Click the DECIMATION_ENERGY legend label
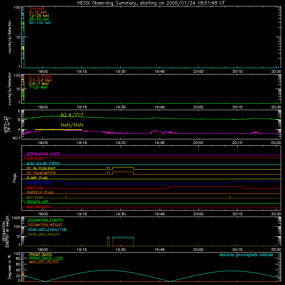This screenshot has width=285, height=285. (46, 220)
